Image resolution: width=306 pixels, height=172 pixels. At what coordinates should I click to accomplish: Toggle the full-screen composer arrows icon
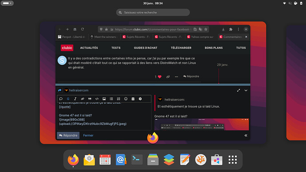point(239,90)
